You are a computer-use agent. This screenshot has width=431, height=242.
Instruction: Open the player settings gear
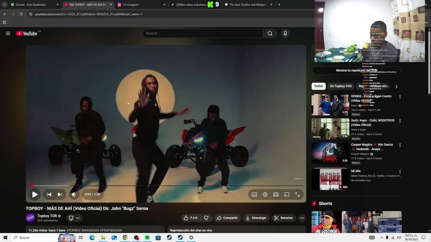coord(265,194)
